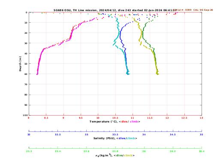Click the magenta temperature curve bottom at 60 m
This screenshot has width=223, height=167.
click(x=37, y=74)
